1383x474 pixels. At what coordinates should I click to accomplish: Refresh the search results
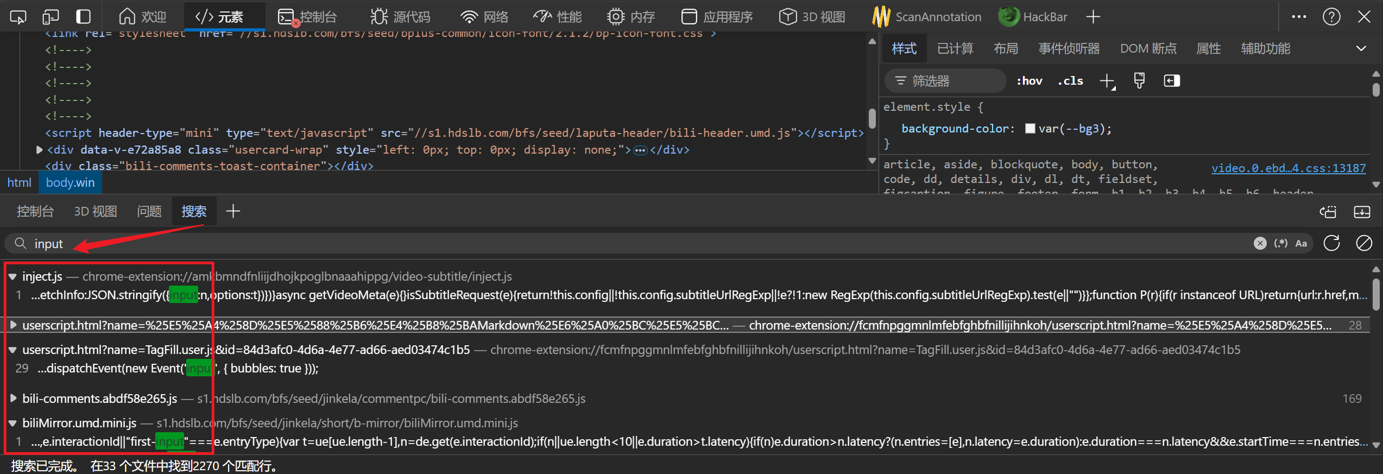1331,243
